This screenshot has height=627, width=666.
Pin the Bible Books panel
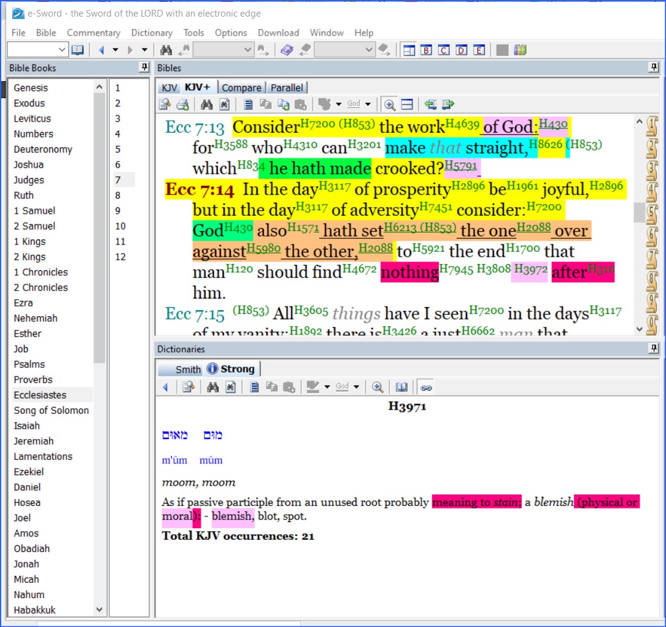144,68
